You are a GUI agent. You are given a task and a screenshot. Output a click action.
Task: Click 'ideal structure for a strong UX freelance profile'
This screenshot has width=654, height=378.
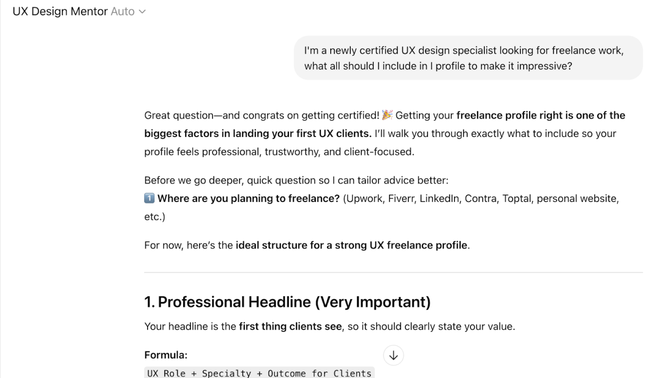(x=350, y=245)
